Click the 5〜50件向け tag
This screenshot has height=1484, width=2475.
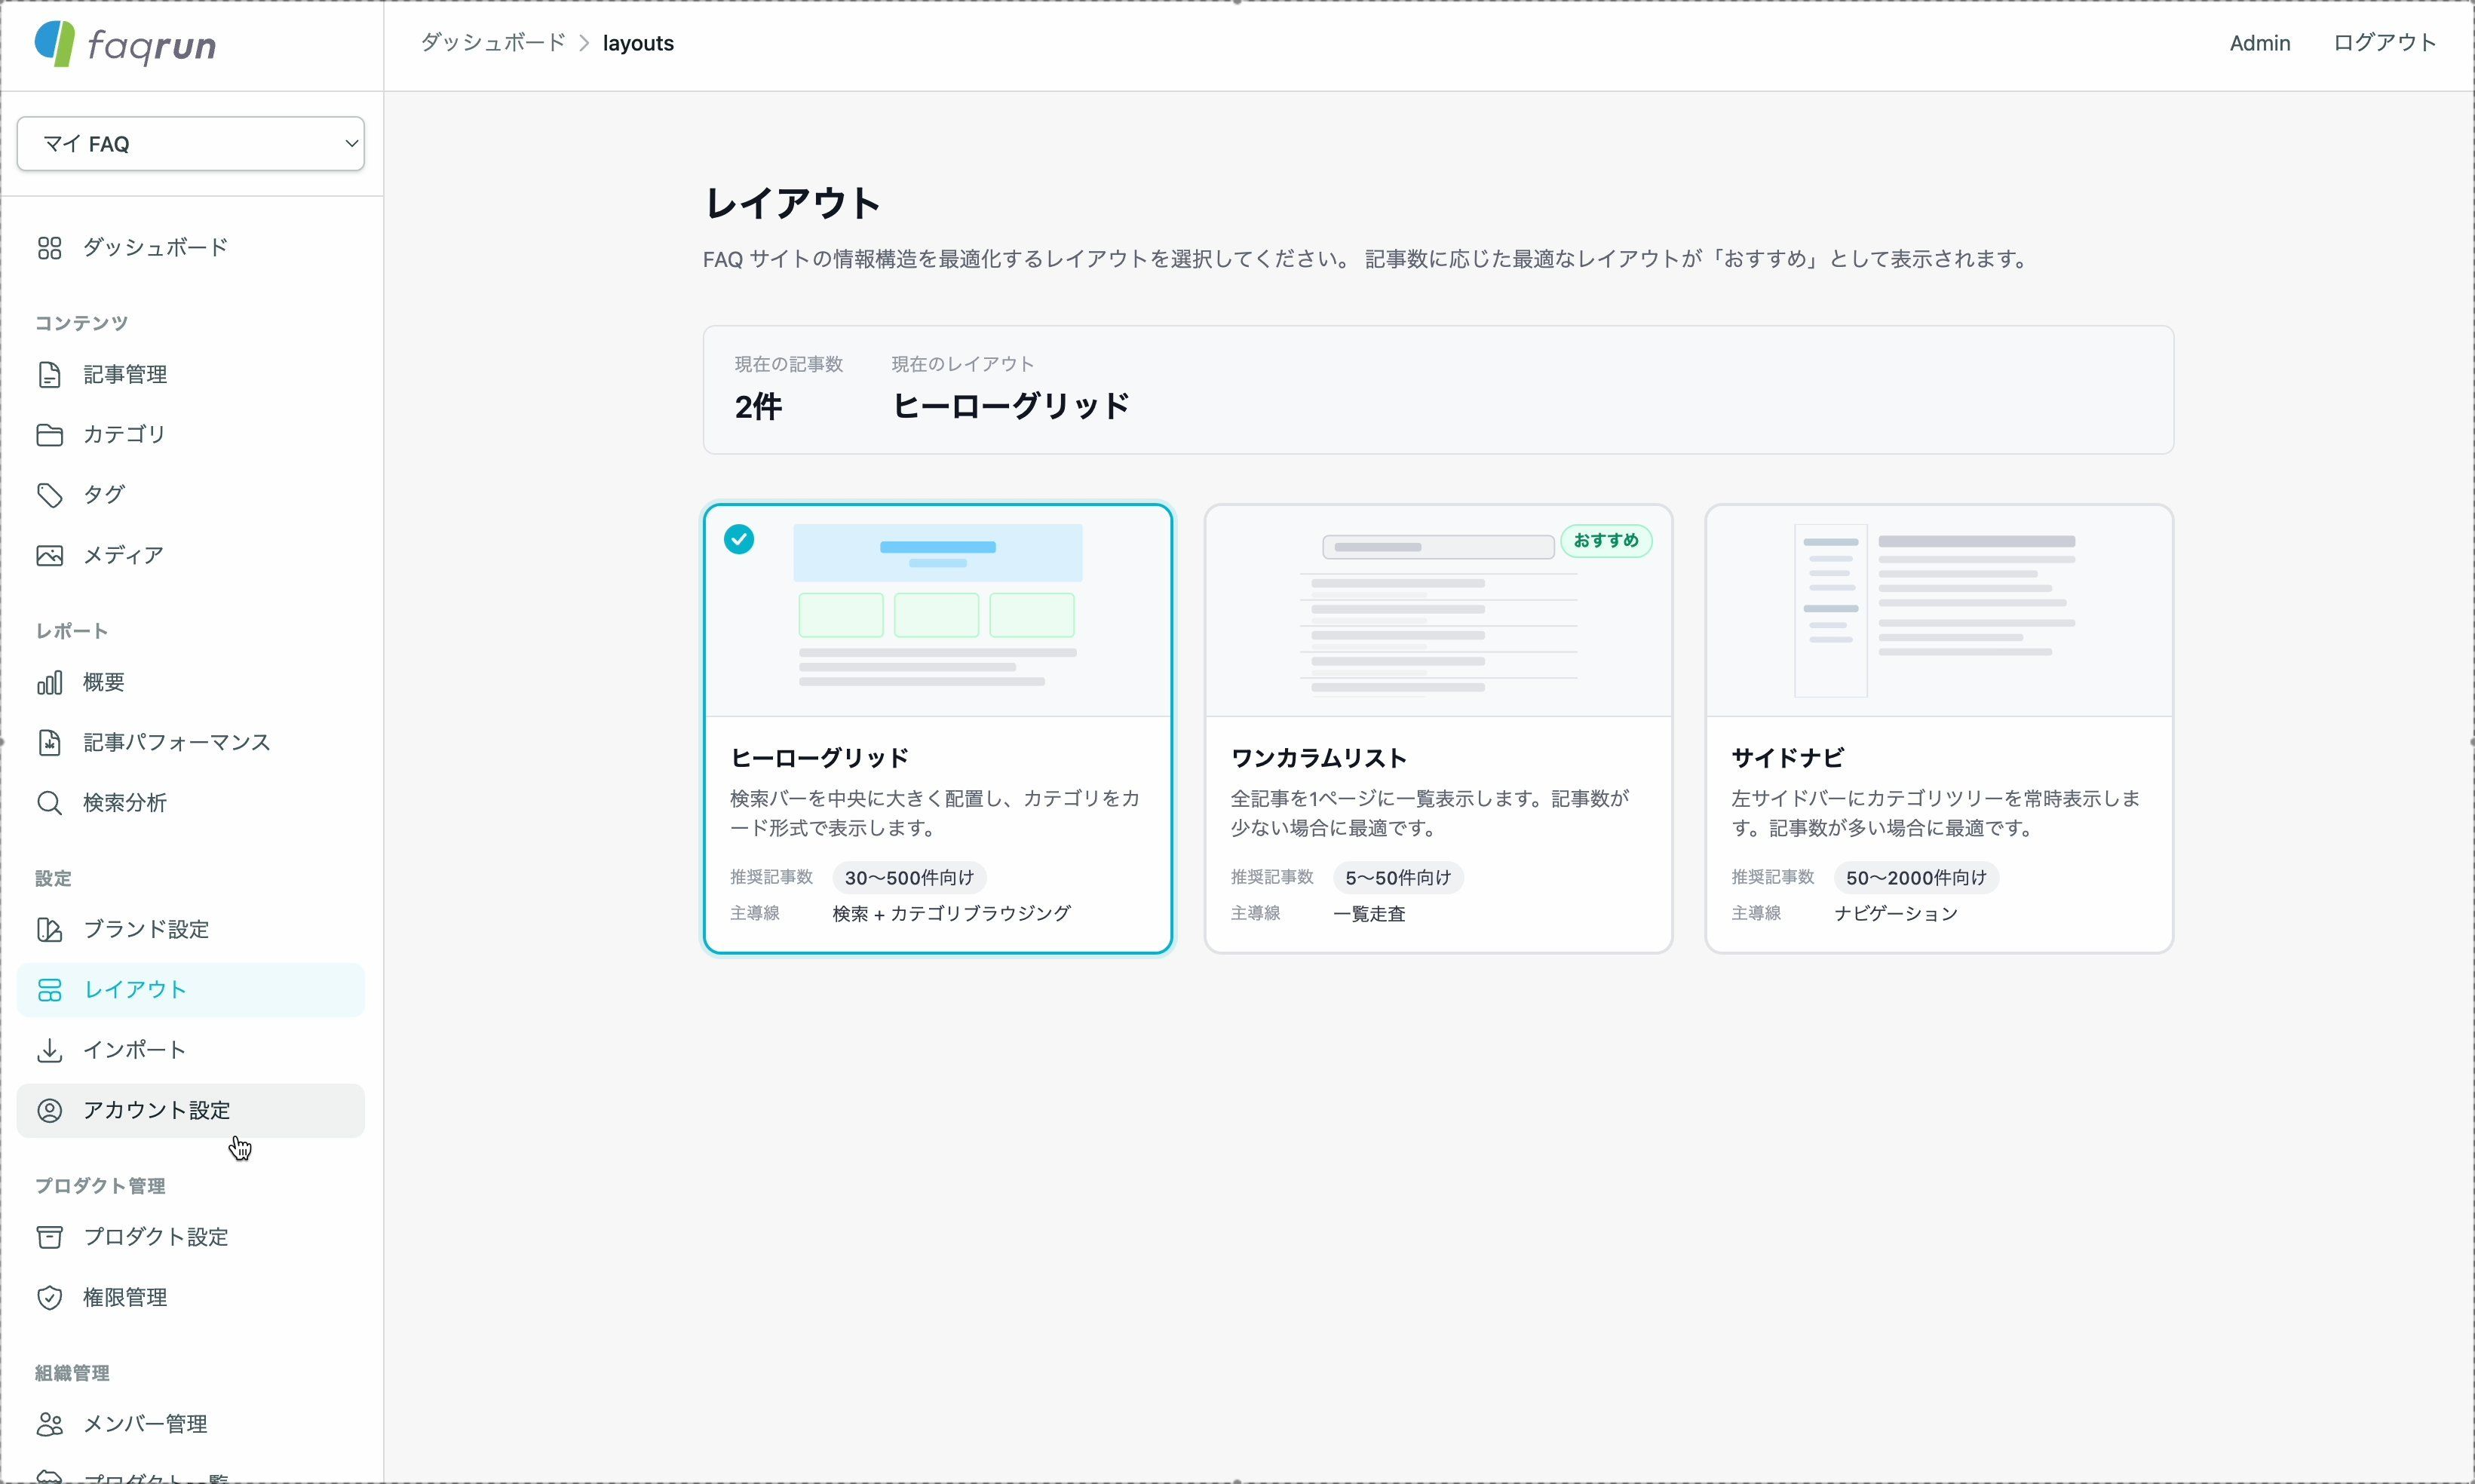[x=1398, y=878]
